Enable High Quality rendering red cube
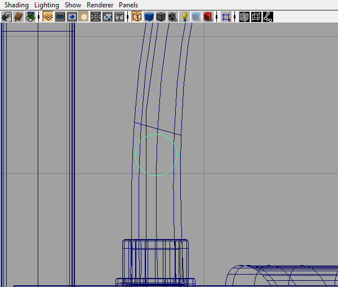338x287 pixels. [x=208, y=17]
